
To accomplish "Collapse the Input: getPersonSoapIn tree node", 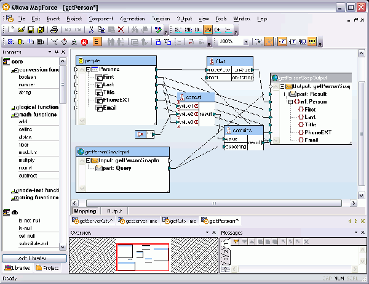I will pyautogui.click(x=88, y=160).
